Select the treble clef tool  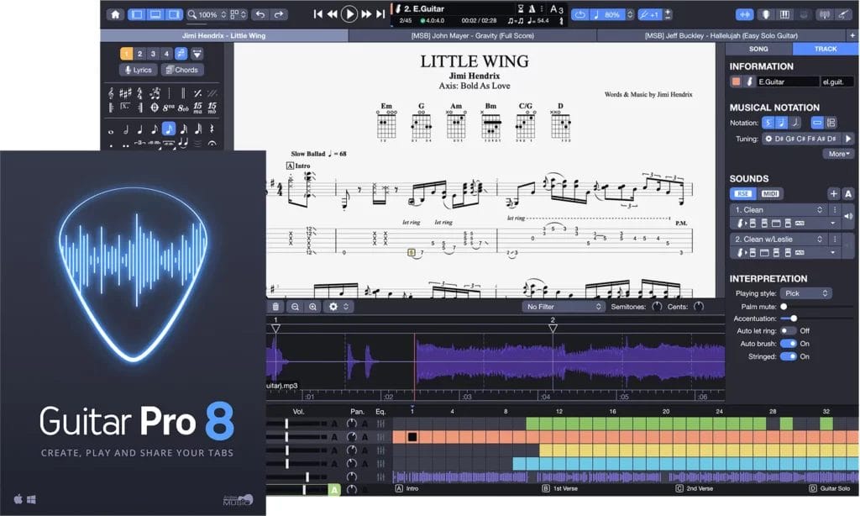pyautogui.click(x=111, y=93)
